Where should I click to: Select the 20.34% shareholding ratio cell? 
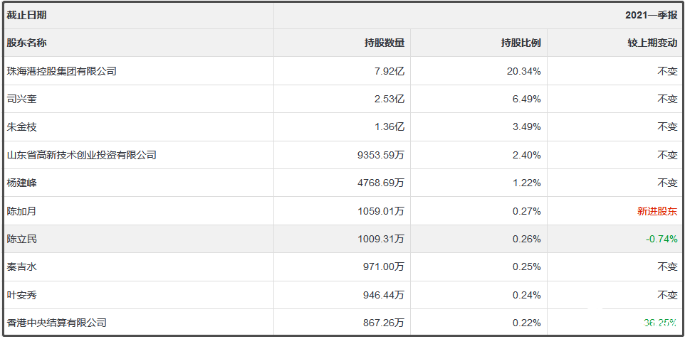[526, 71]
